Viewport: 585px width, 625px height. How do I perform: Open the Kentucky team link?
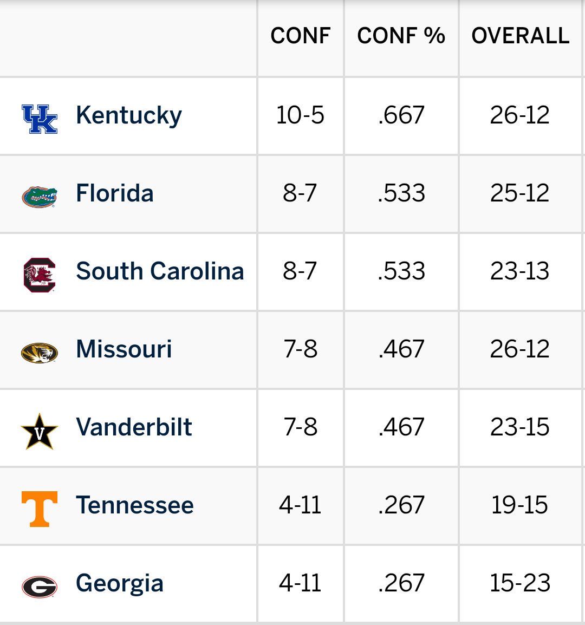129,115
